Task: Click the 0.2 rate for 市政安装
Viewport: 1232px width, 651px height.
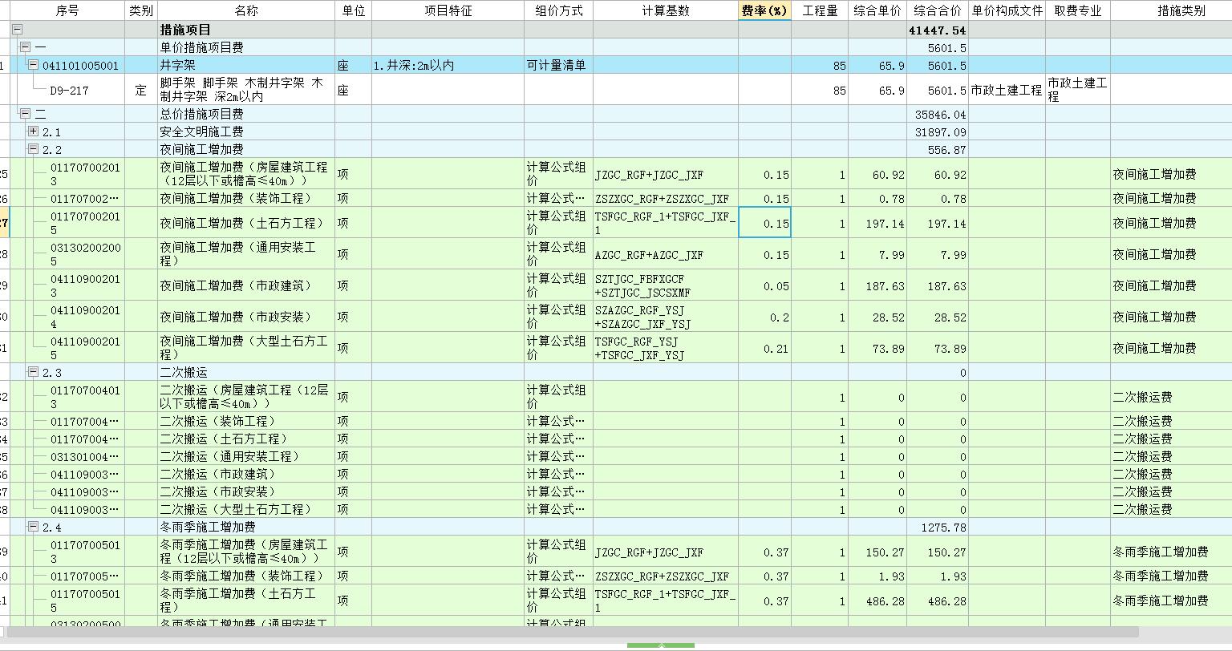Action: pyautogui.click(x=764, y=317)
